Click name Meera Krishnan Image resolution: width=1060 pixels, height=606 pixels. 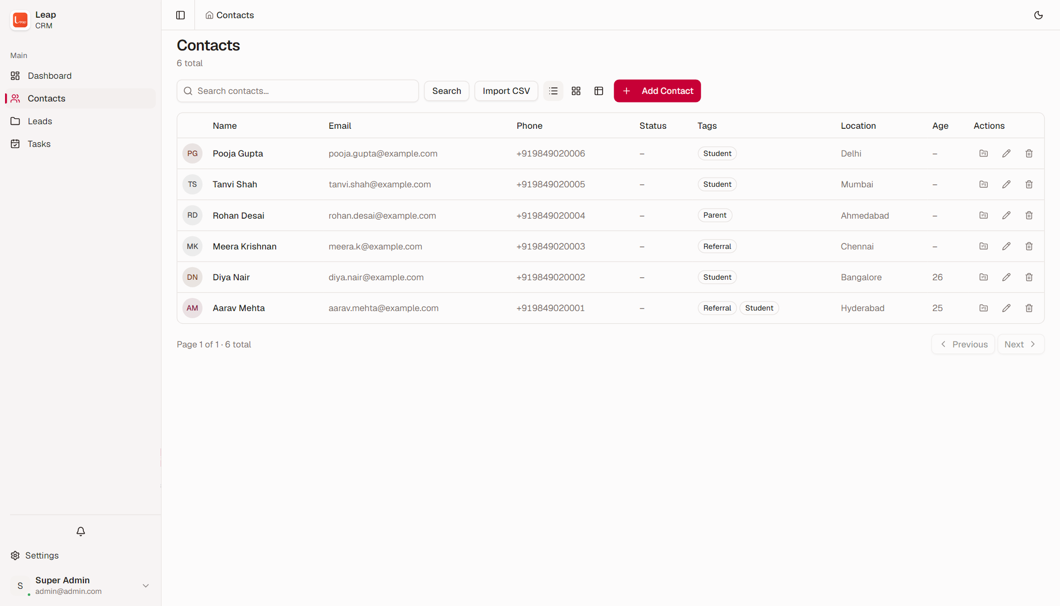pos(244,246)
